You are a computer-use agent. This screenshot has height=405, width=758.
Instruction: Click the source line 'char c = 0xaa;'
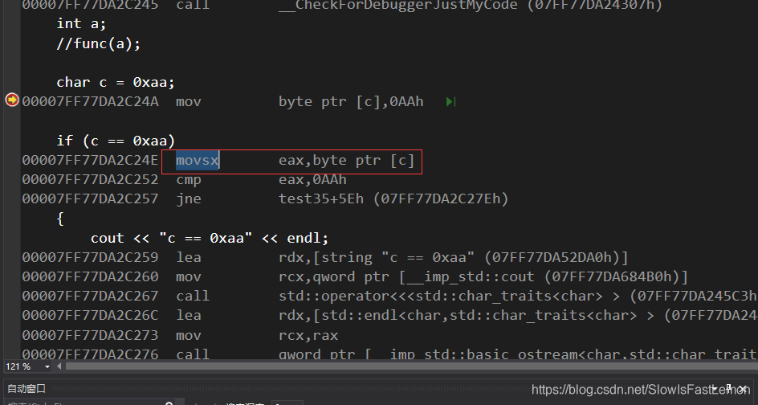coord(116,82)
